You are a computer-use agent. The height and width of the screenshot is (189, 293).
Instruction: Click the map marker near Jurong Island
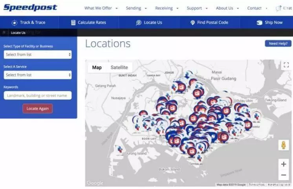pyautogui.click(x=119, y=150)
